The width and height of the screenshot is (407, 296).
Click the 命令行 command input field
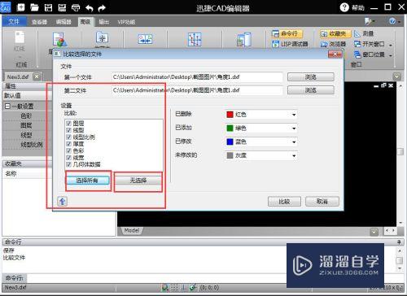tap(156, 278)
